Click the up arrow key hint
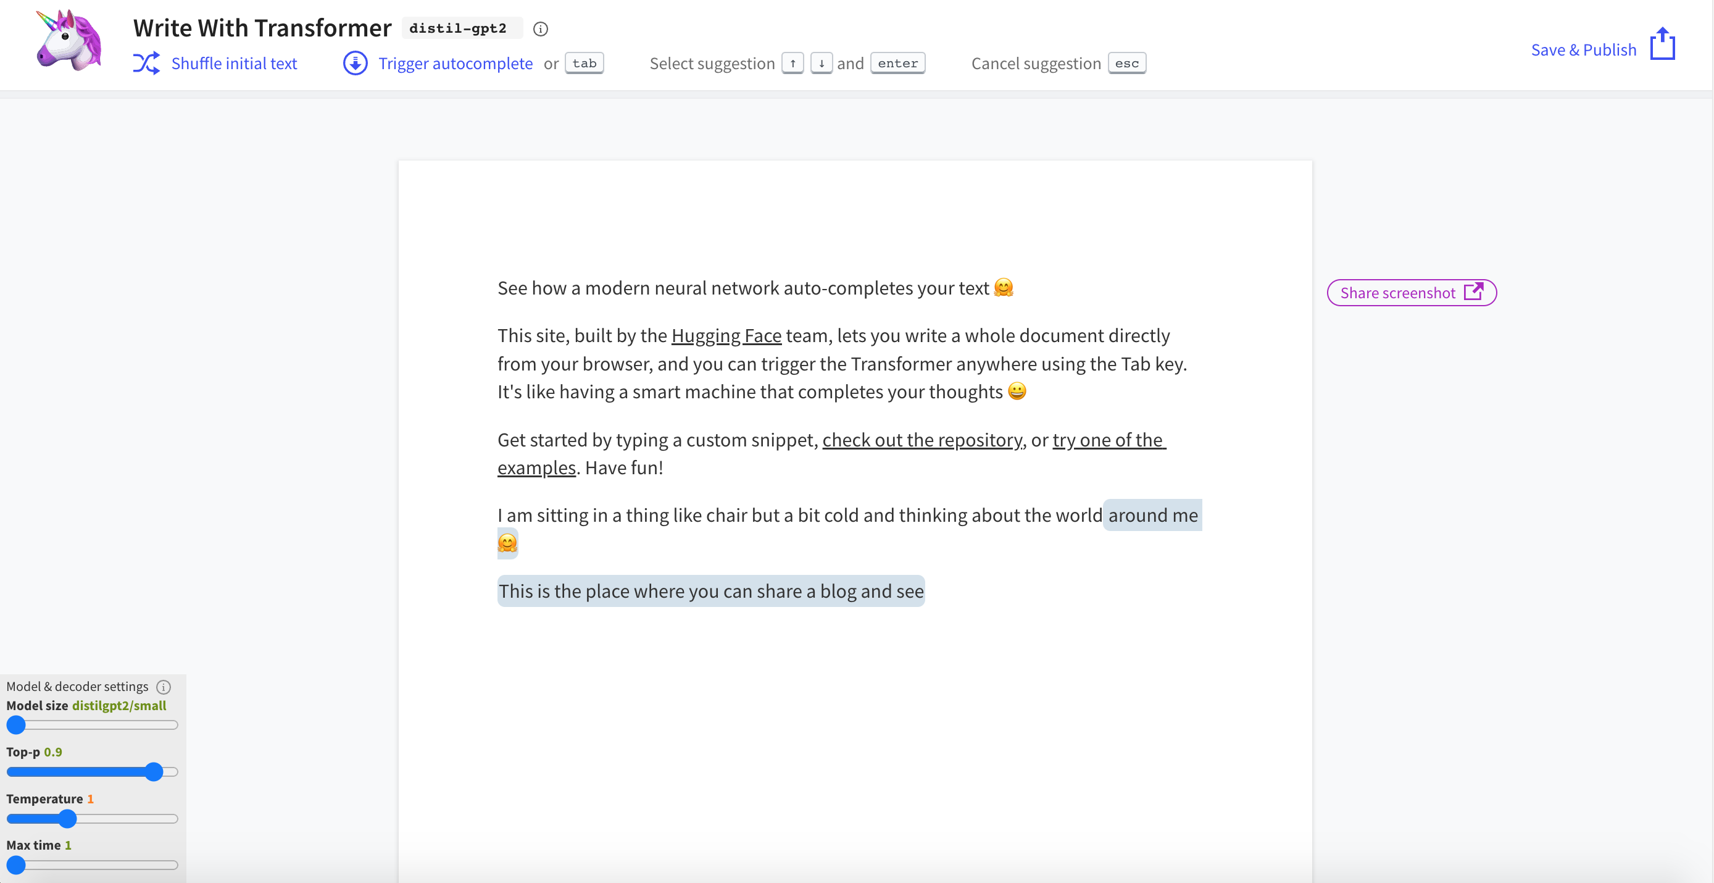 [x=793, y=63]
